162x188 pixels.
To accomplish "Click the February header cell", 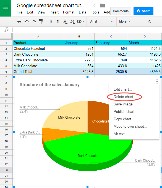I will (111, 43).
